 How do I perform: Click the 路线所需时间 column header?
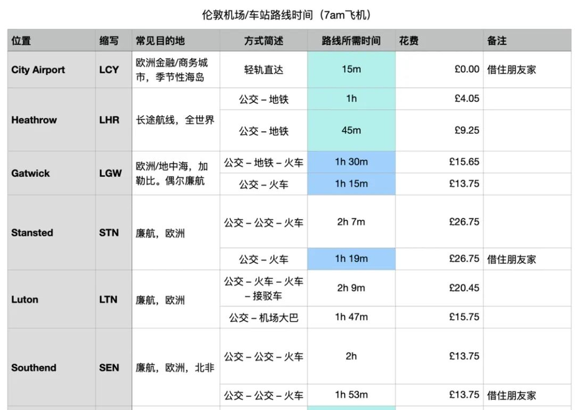coord(351,41)
